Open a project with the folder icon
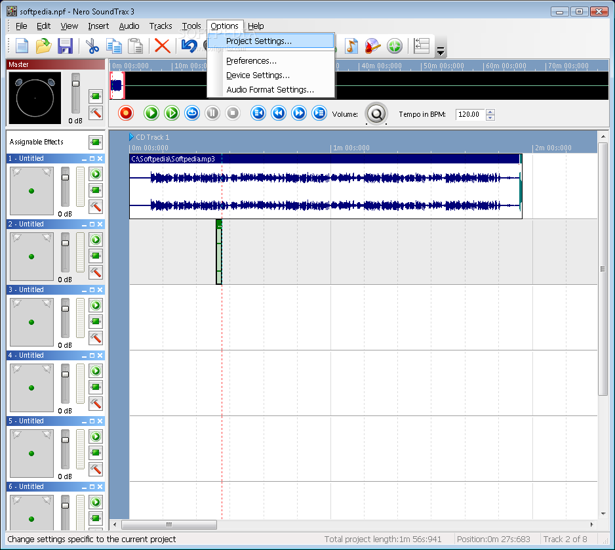 pyautogui.click(x=43, y=46)
